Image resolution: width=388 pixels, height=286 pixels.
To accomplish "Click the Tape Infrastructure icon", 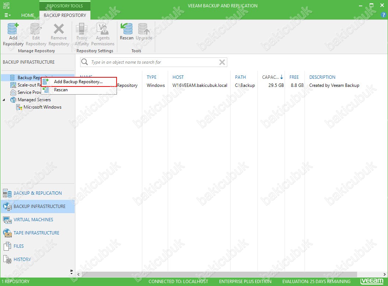I will (x=7, y=233).
